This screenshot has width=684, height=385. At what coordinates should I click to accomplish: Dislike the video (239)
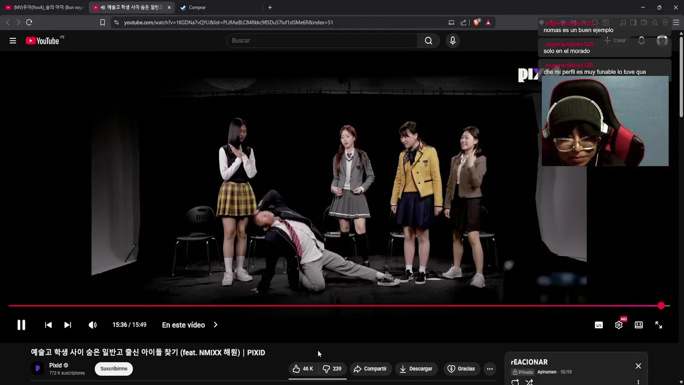(332, 368)
